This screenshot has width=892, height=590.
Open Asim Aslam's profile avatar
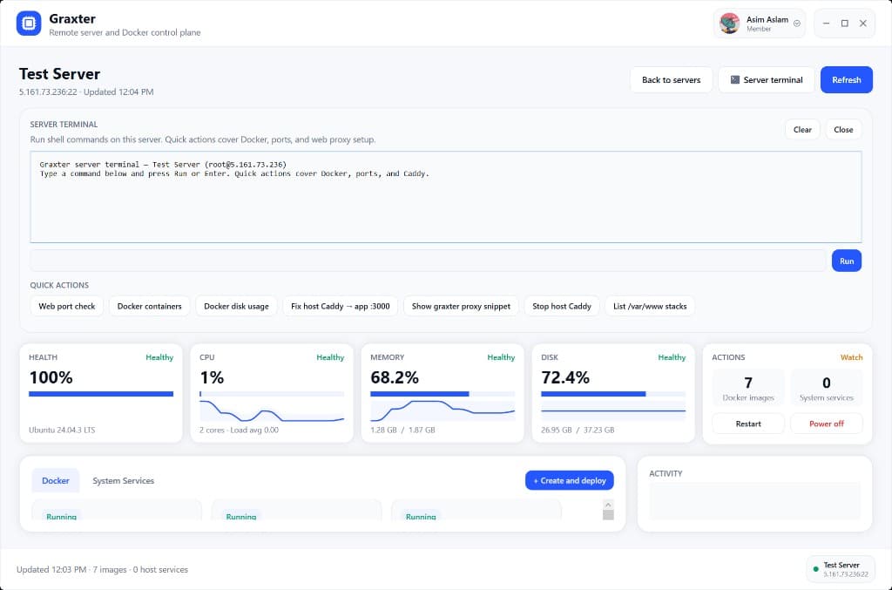[x=729, y=24]
